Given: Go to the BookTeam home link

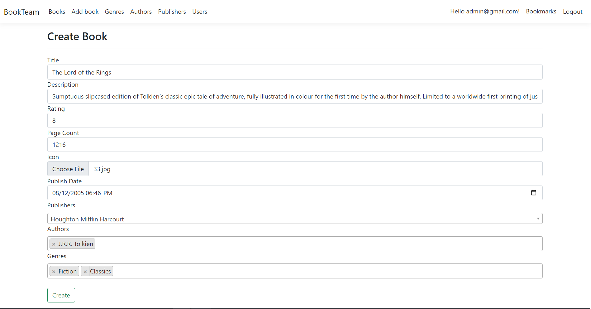Looking at the screenshot, I should pyautogui.click(x=21, y=12).
